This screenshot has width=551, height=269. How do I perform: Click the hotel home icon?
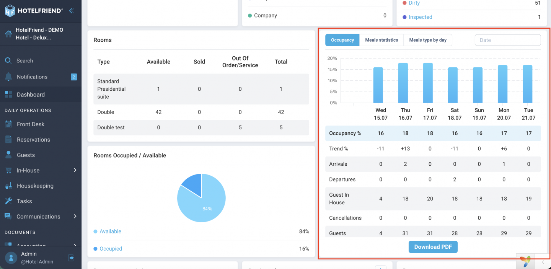[8, 34]
